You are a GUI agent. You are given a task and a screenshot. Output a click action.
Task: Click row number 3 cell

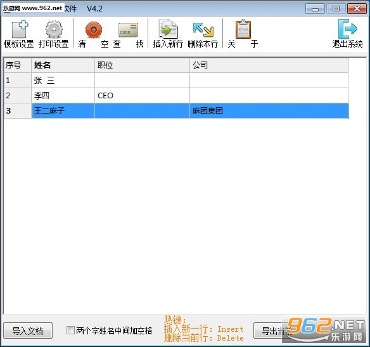coord(18,111)
